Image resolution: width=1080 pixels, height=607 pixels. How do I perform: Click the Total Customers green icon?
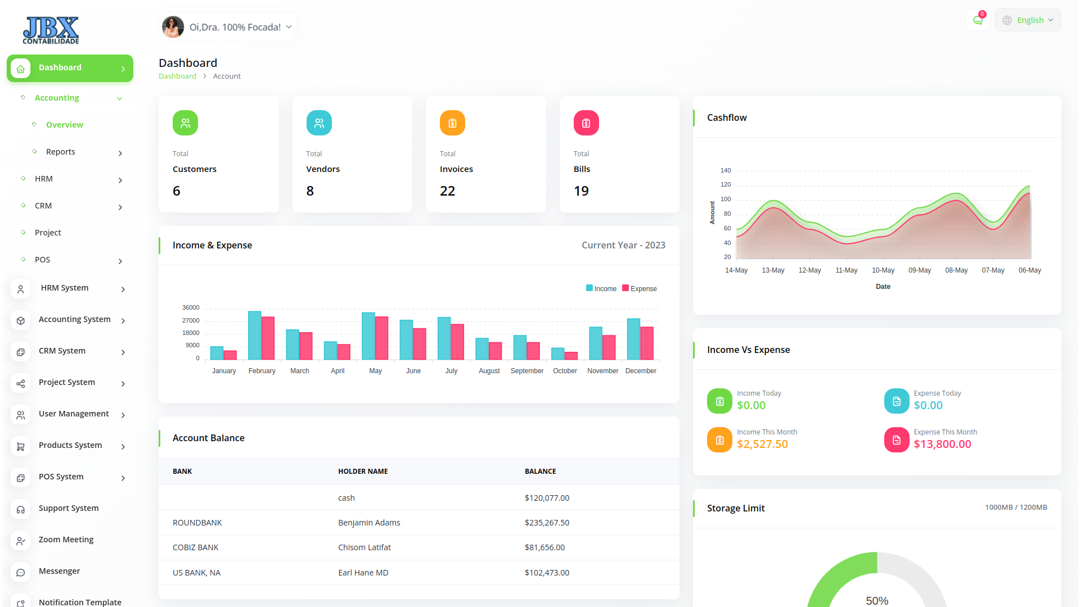click(x=185, y=123)
